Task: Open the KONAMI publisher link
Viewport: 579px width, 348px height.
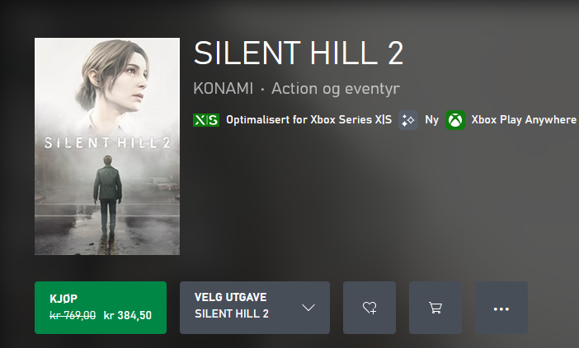Action: [222, 88]
